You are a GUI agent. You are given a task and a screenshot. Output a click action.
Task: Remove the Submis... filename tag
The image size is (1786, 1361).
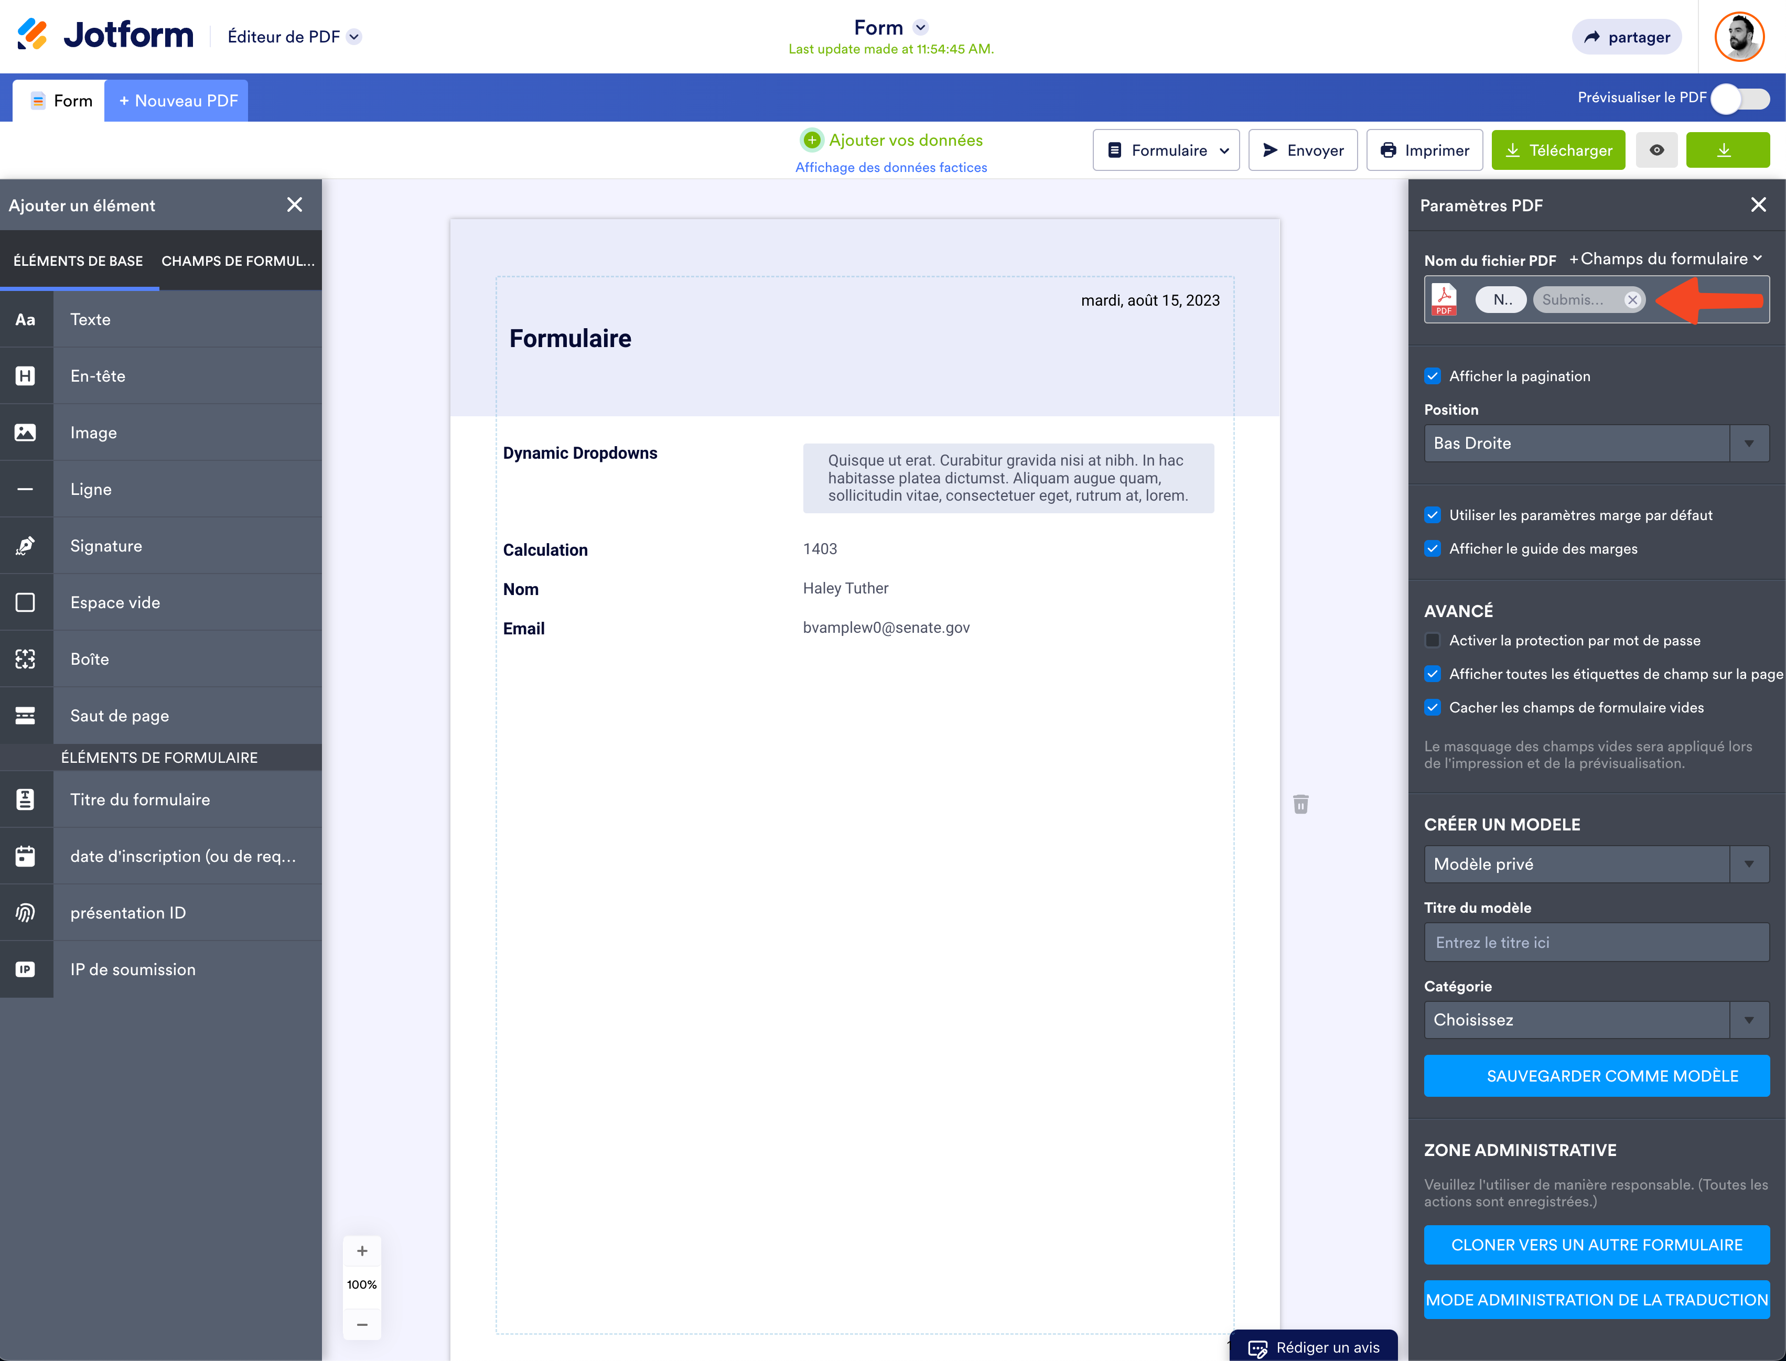click(x=1632, y=300)
